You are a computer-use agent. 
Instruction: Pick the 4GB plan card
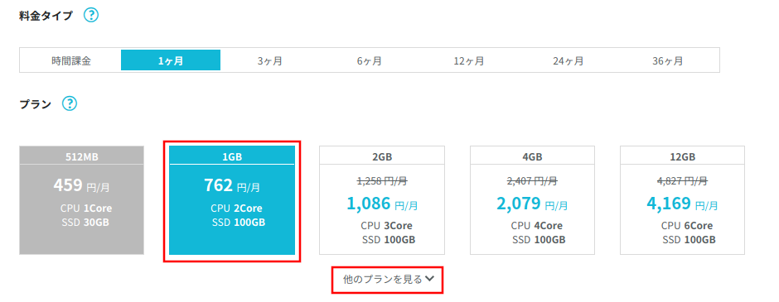pyautogui.click(x=532, y=200)
